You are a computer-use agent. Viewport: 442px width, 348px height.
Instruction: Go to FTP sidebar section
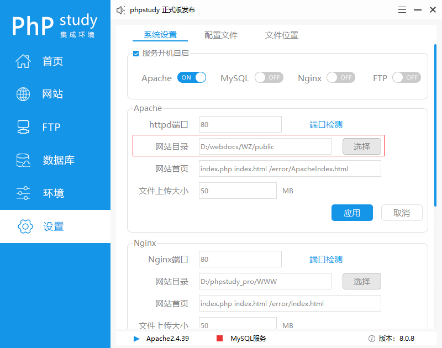click(55, 127)
